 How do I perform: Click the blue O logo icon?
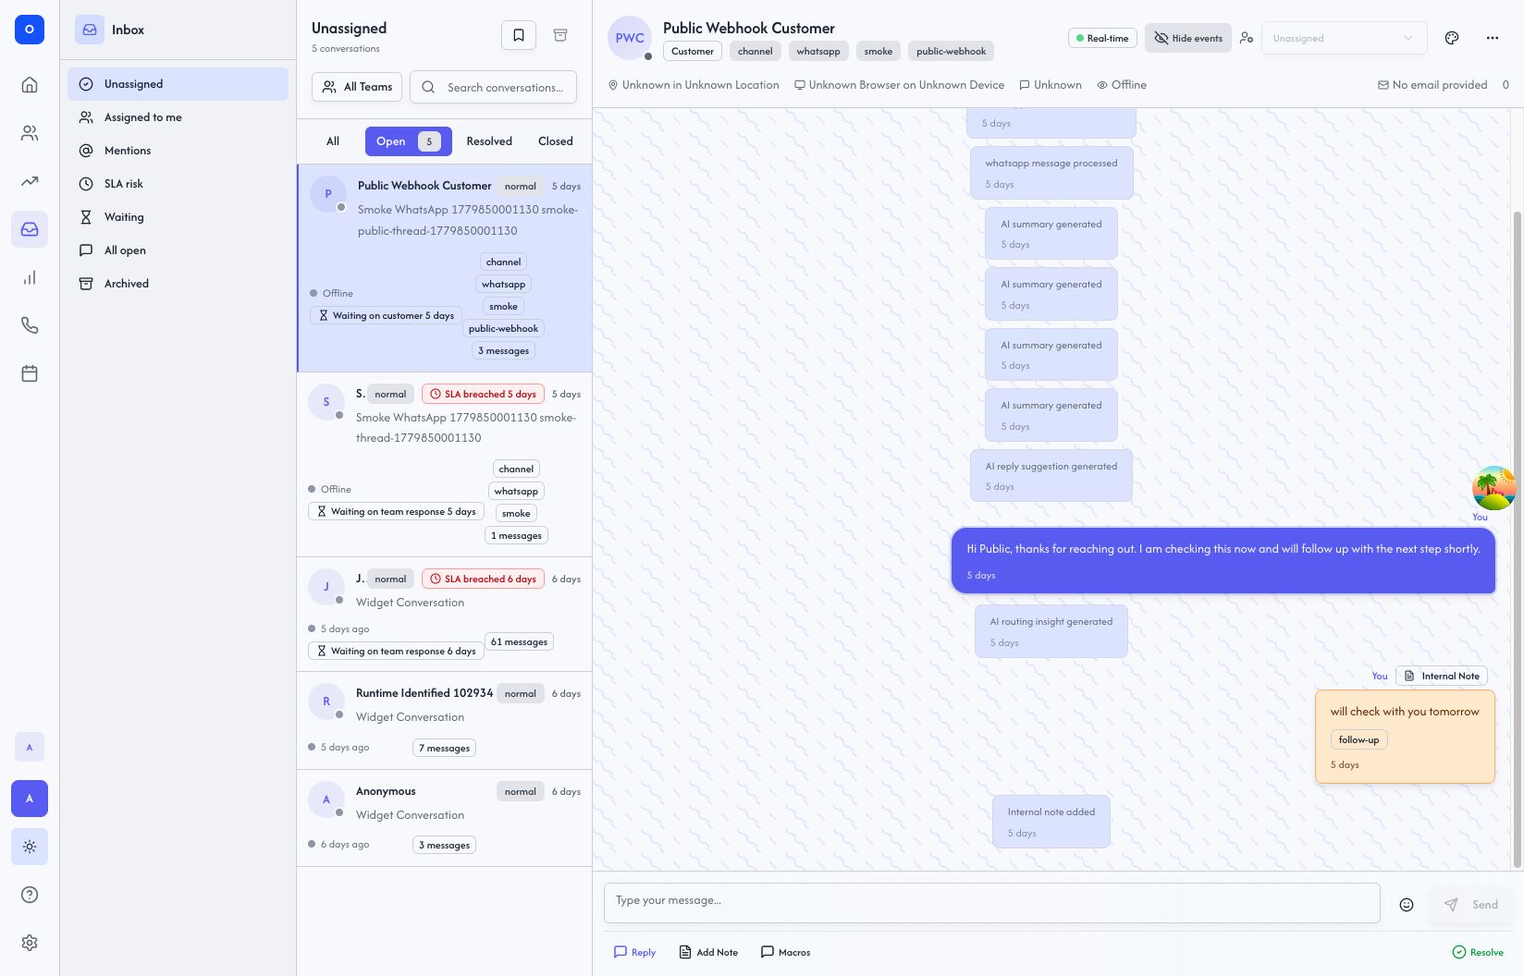[30, 30]
